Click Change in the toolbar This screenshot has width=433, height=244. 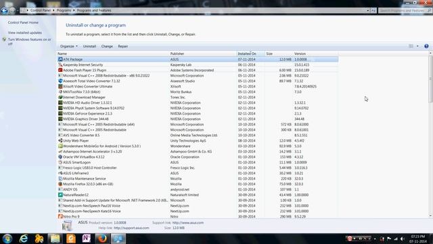pyautogui.click(x=107, y=46)
